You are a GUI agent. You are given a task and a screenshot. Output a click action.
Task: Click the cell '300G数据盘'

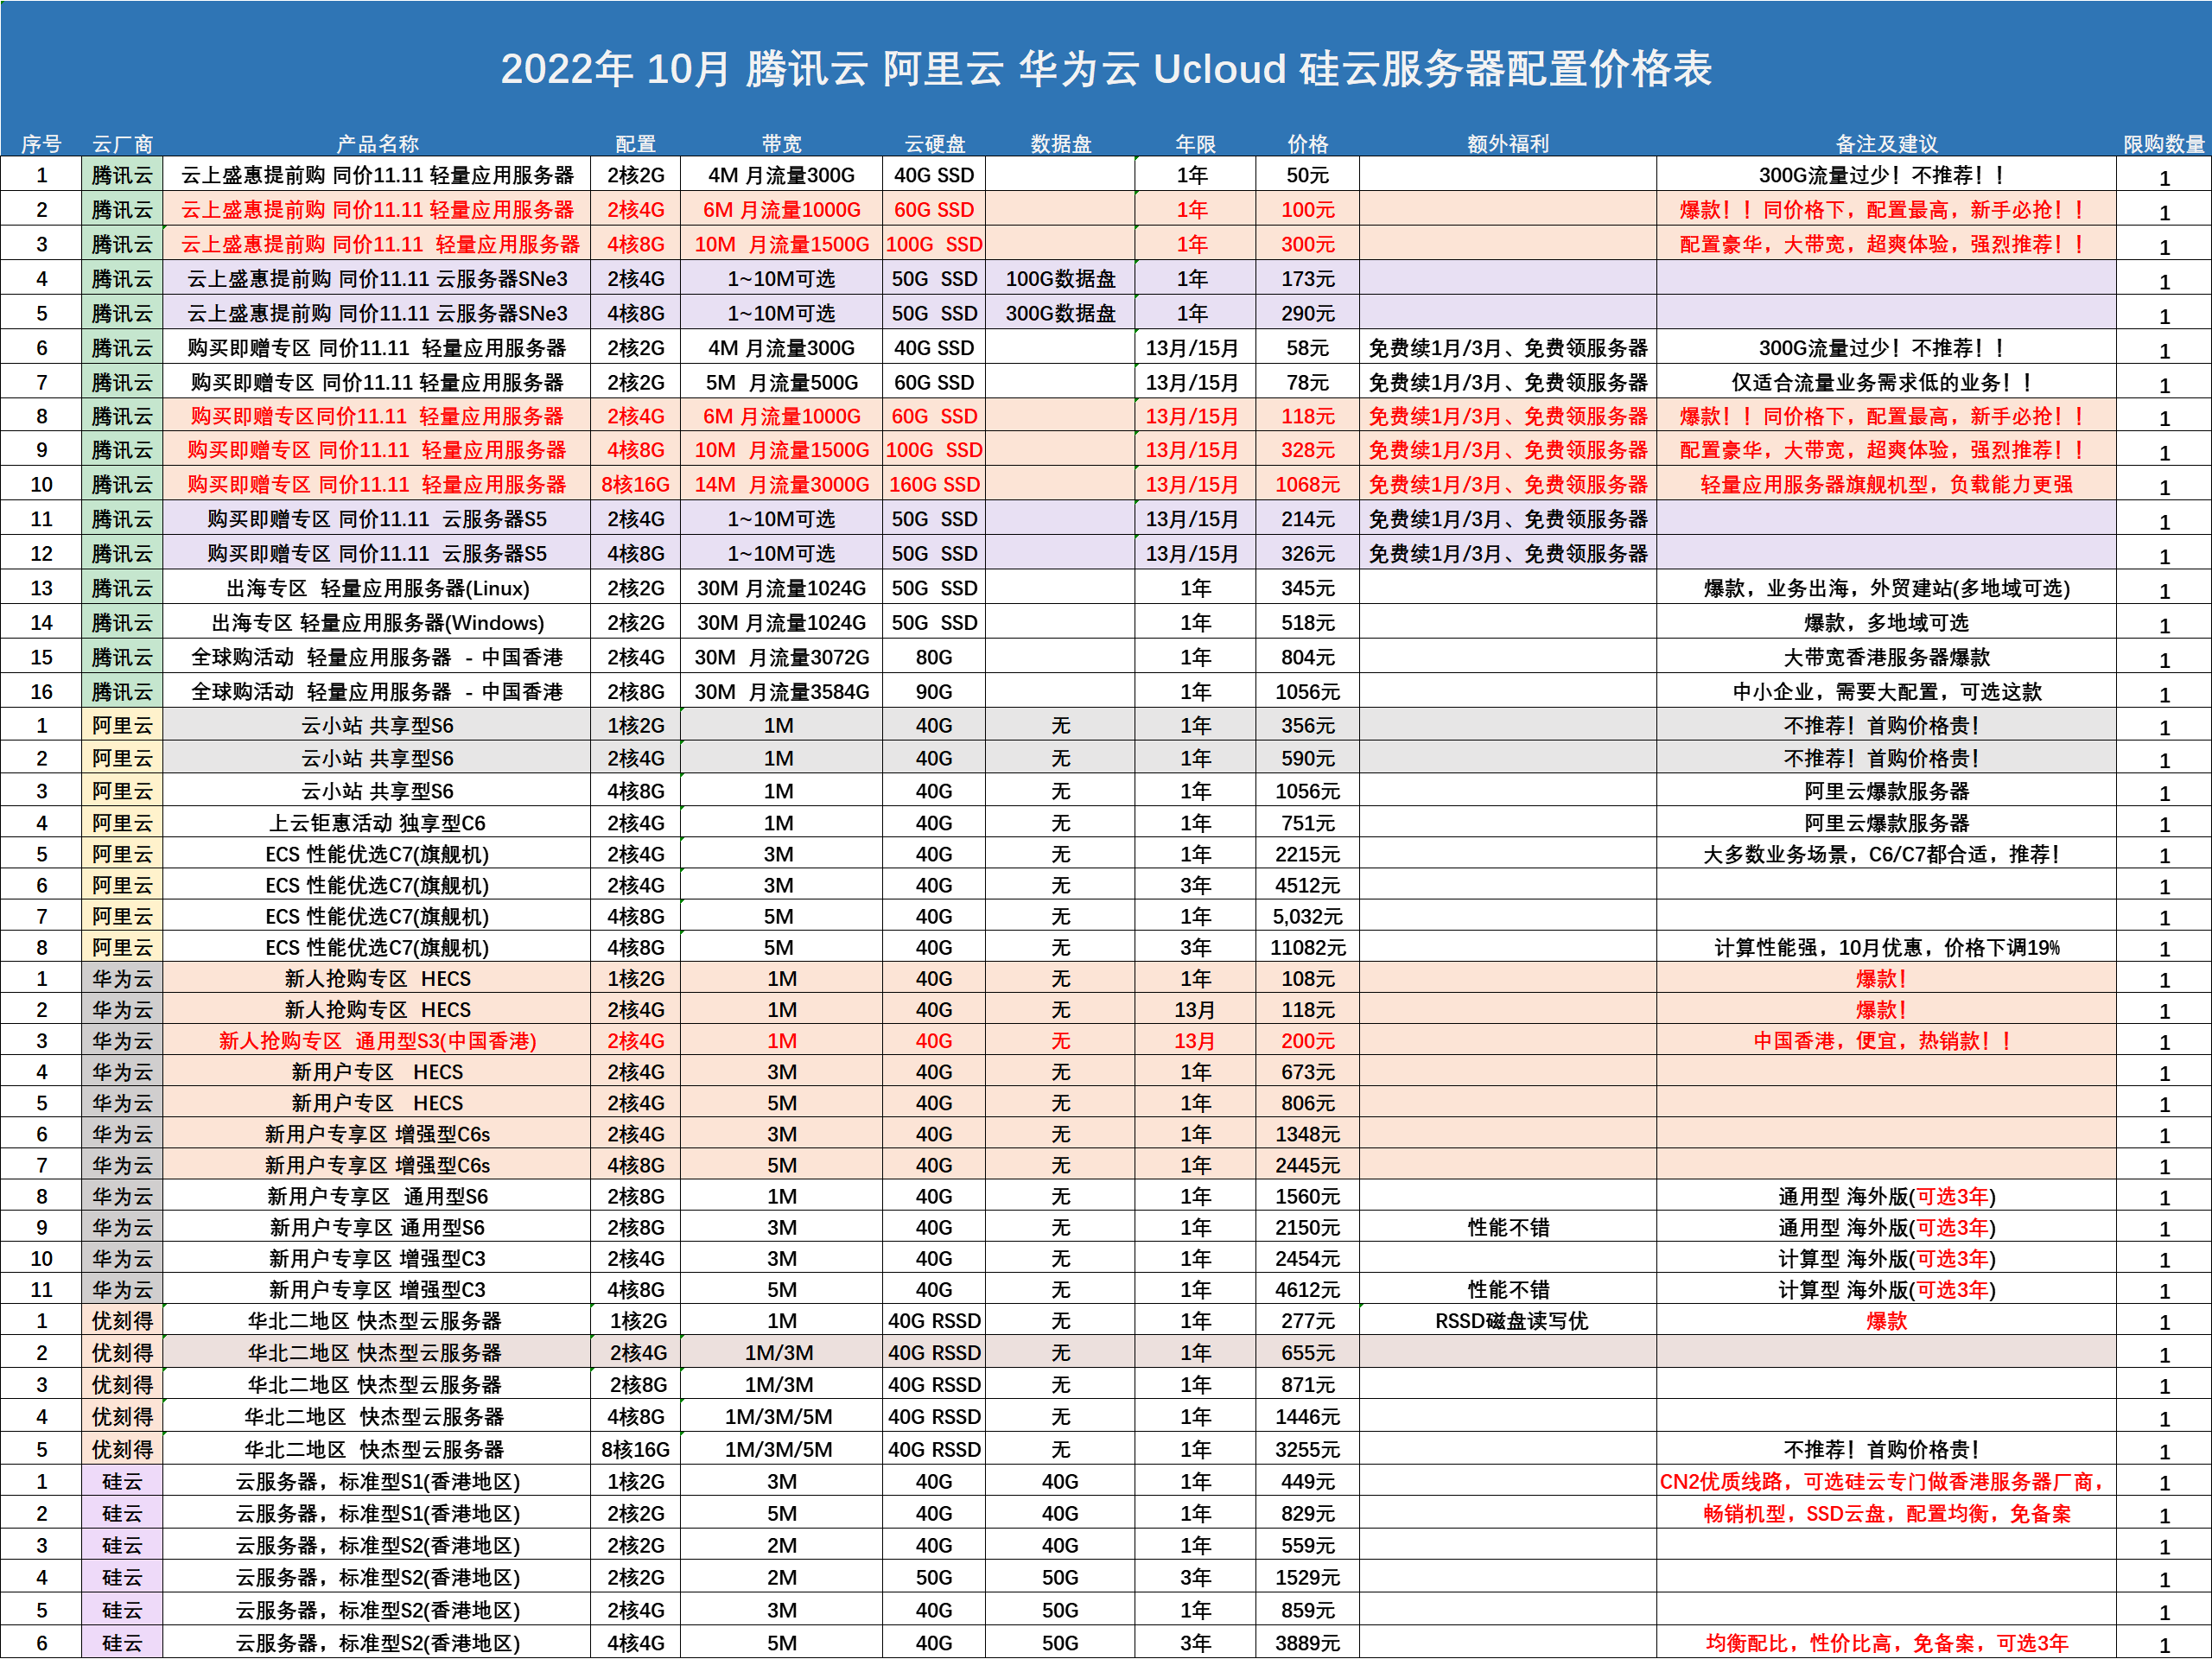point(1060,314)
